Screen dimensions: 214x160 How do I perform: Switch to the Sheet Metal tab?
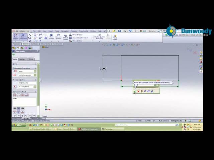[x=45, y=44]
